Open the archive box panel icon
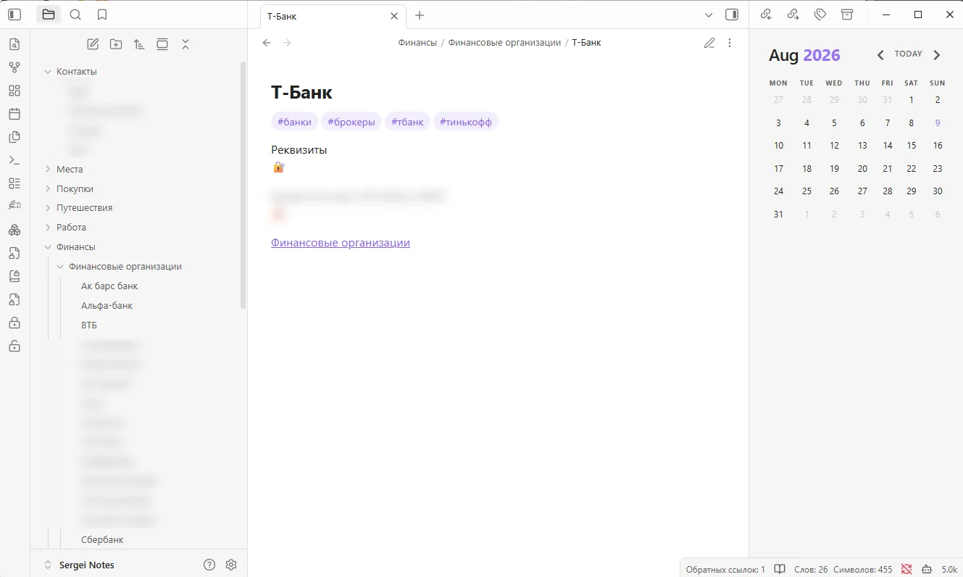The height and width of the screenshot is (577, 963). click(x=847, y=14)
